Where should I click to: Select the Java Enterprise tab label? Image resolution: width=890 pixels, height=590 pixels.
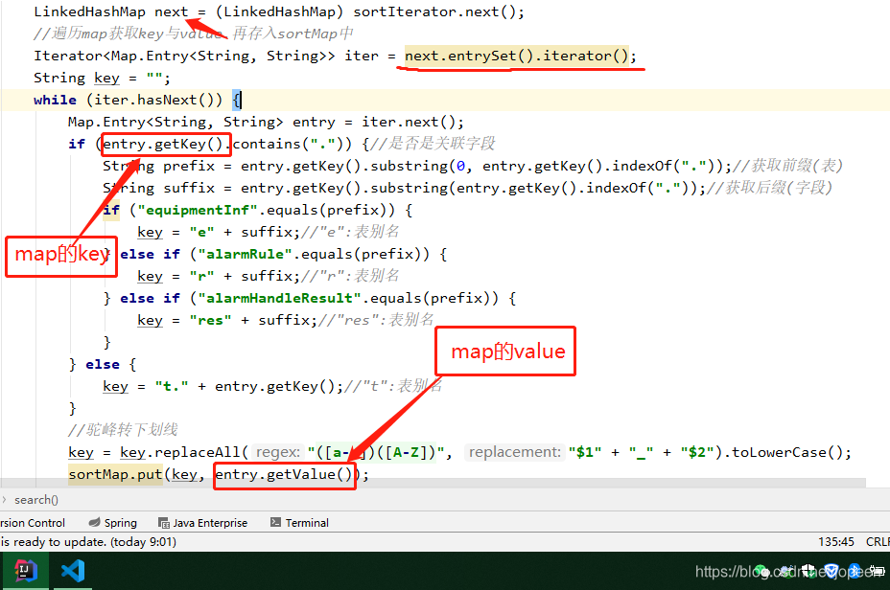210,523
